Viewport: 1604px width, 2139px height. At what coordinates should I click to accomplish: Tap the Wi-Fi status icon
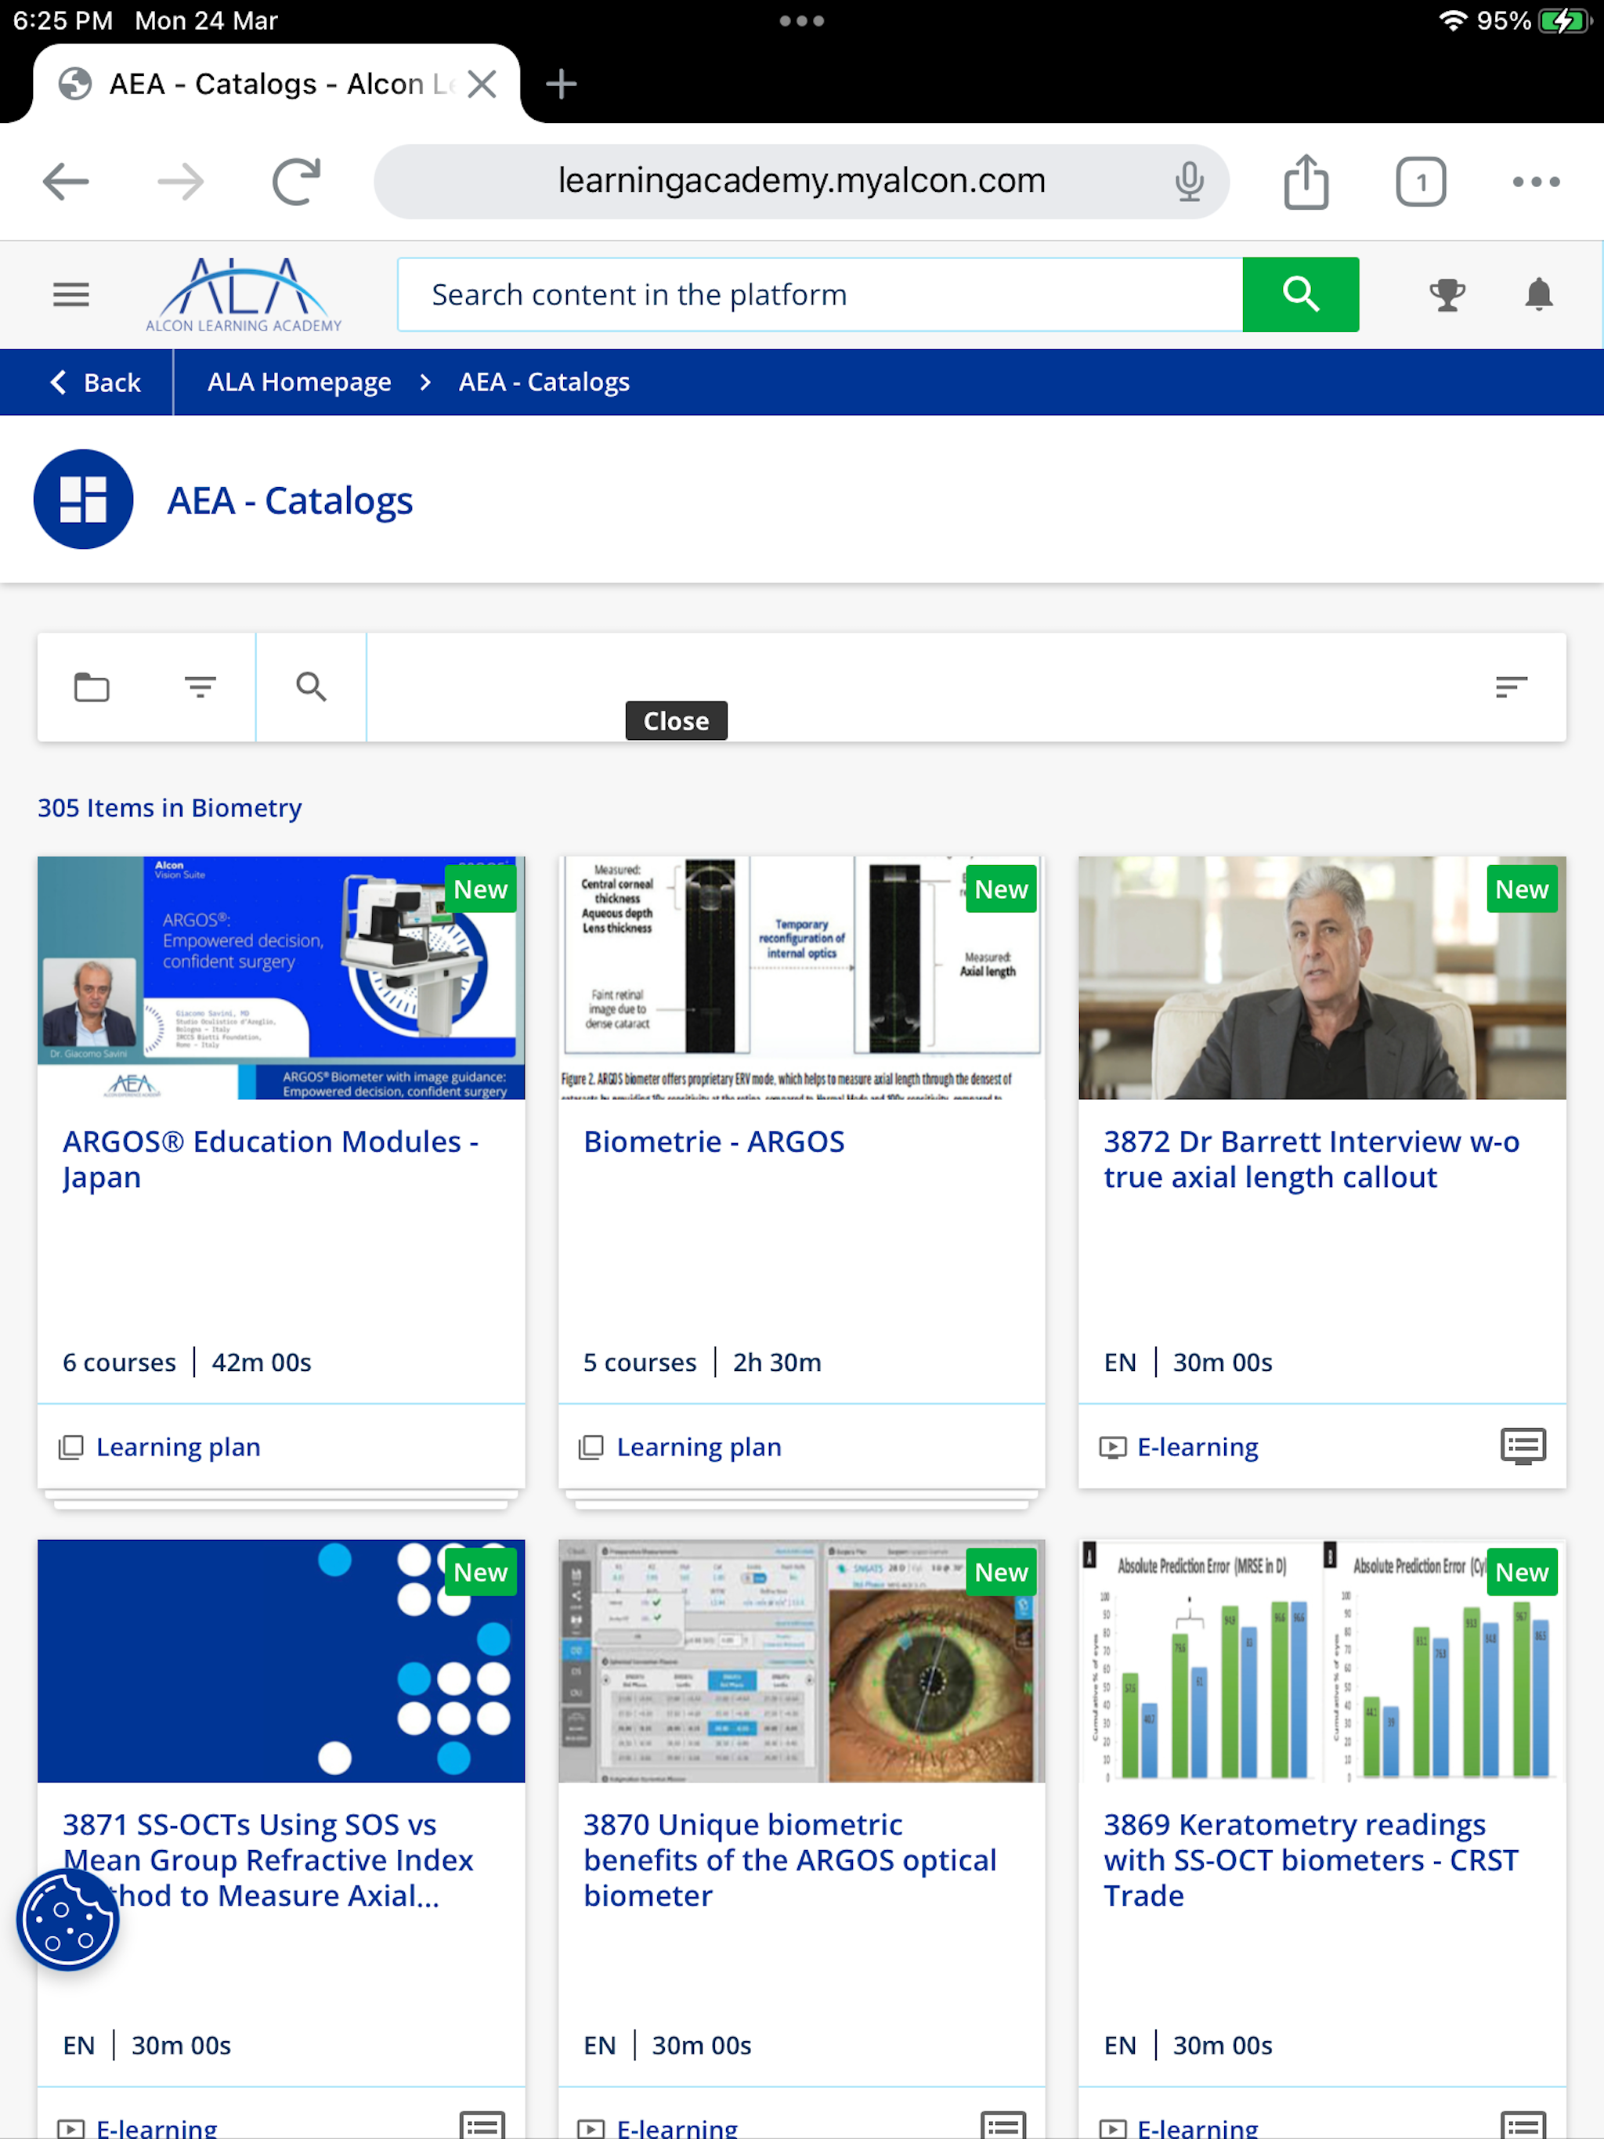pyautogui.click(x=1452, y=20)
